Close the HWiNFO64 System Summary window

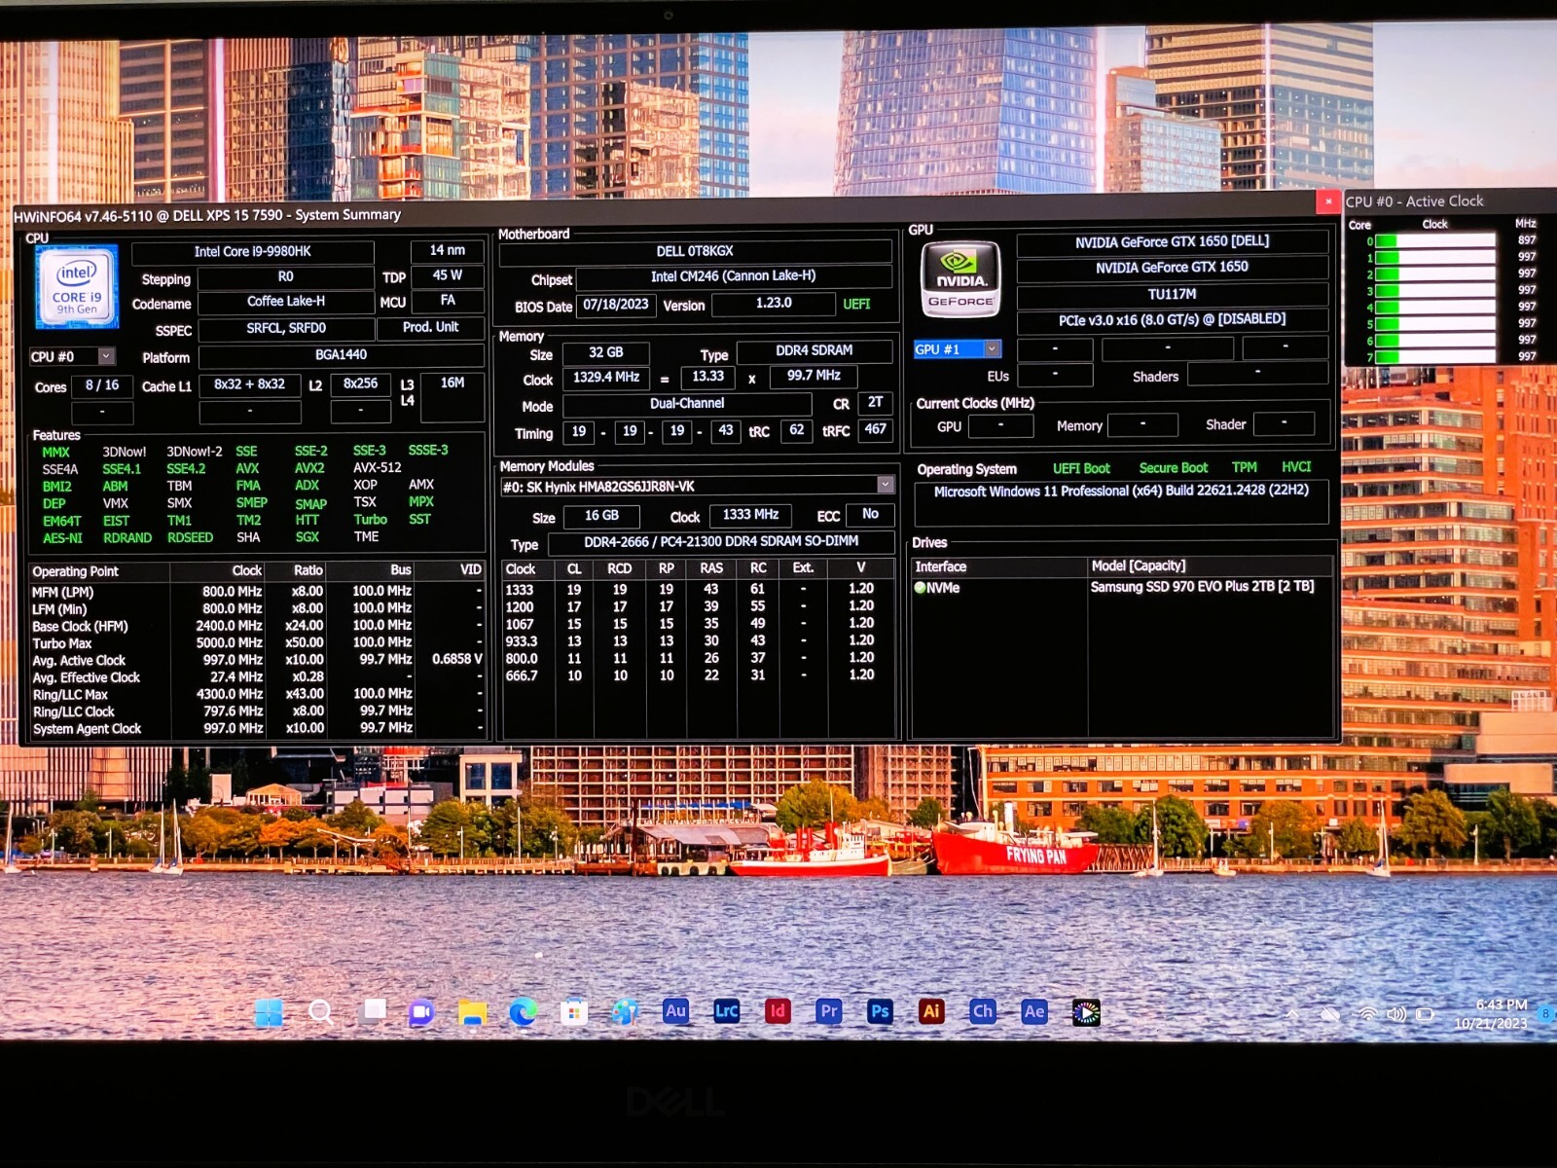1328,201
